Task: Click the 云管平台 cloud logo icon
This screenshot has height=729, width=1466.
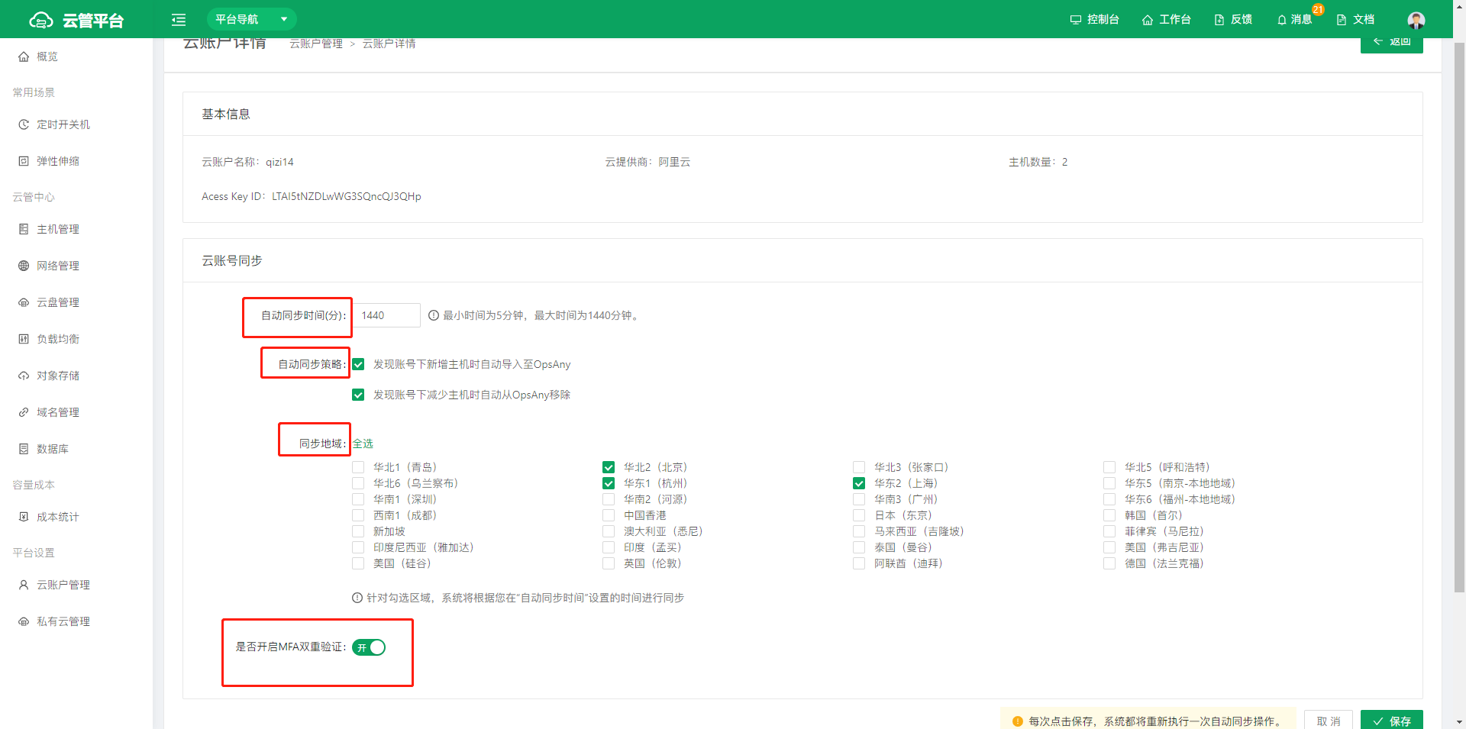Action: pyautogui.click(x=41, y=20)
